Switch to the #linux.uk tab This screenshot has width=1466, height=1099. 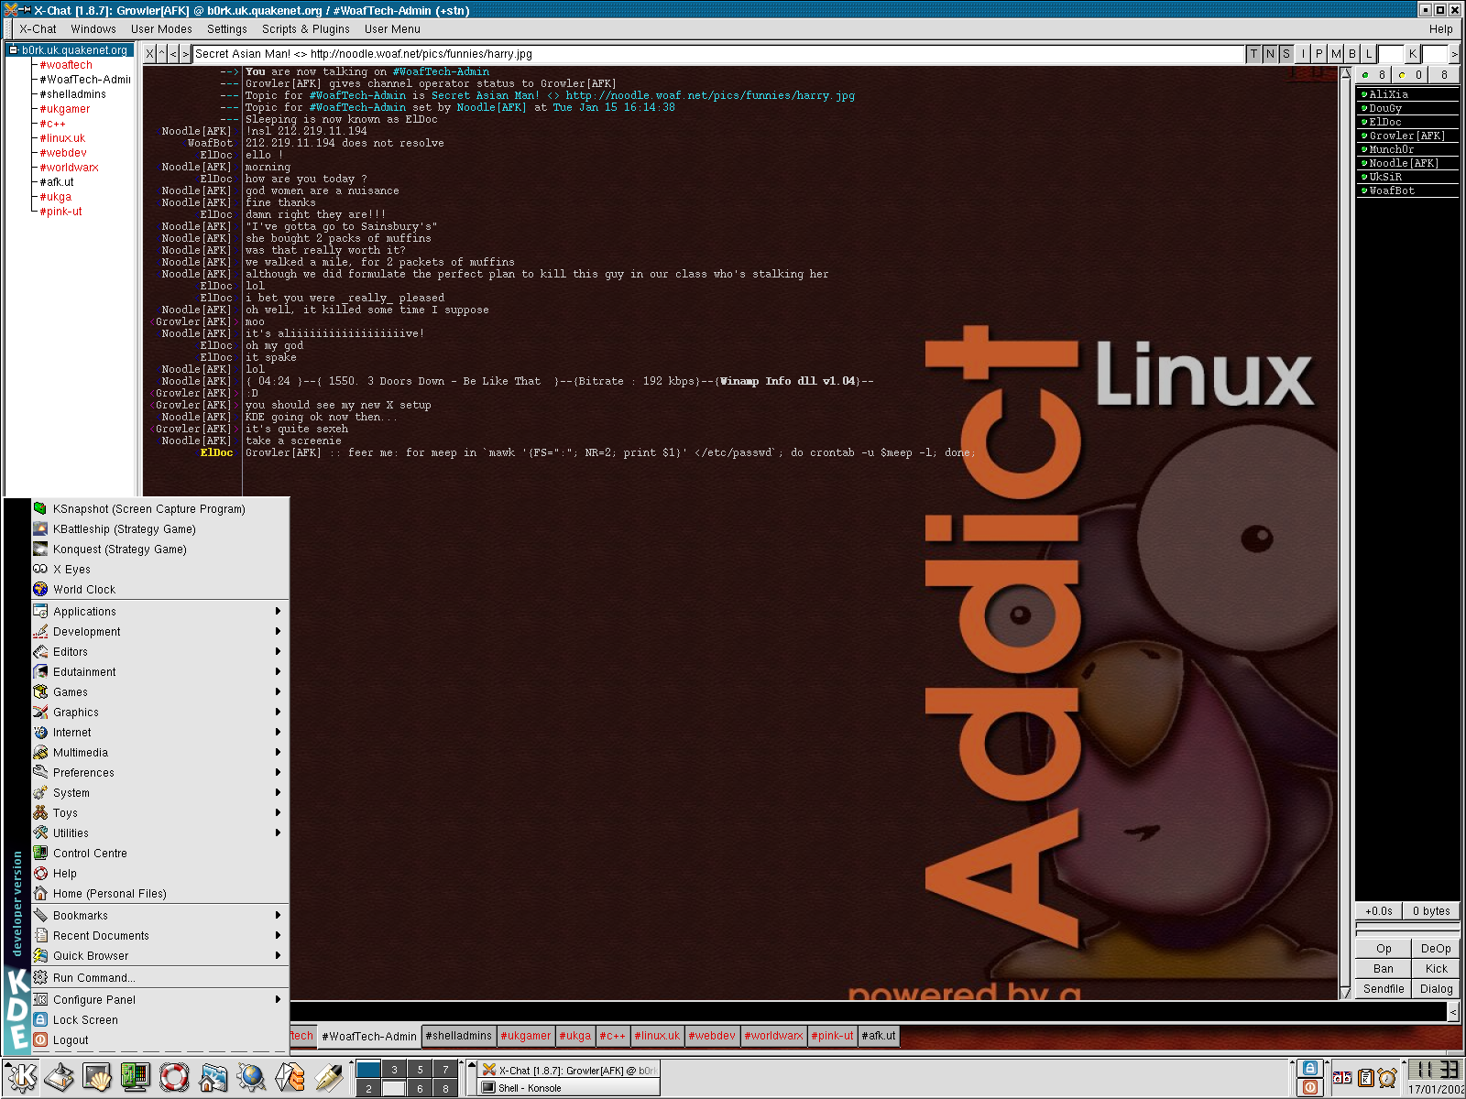657,1036
